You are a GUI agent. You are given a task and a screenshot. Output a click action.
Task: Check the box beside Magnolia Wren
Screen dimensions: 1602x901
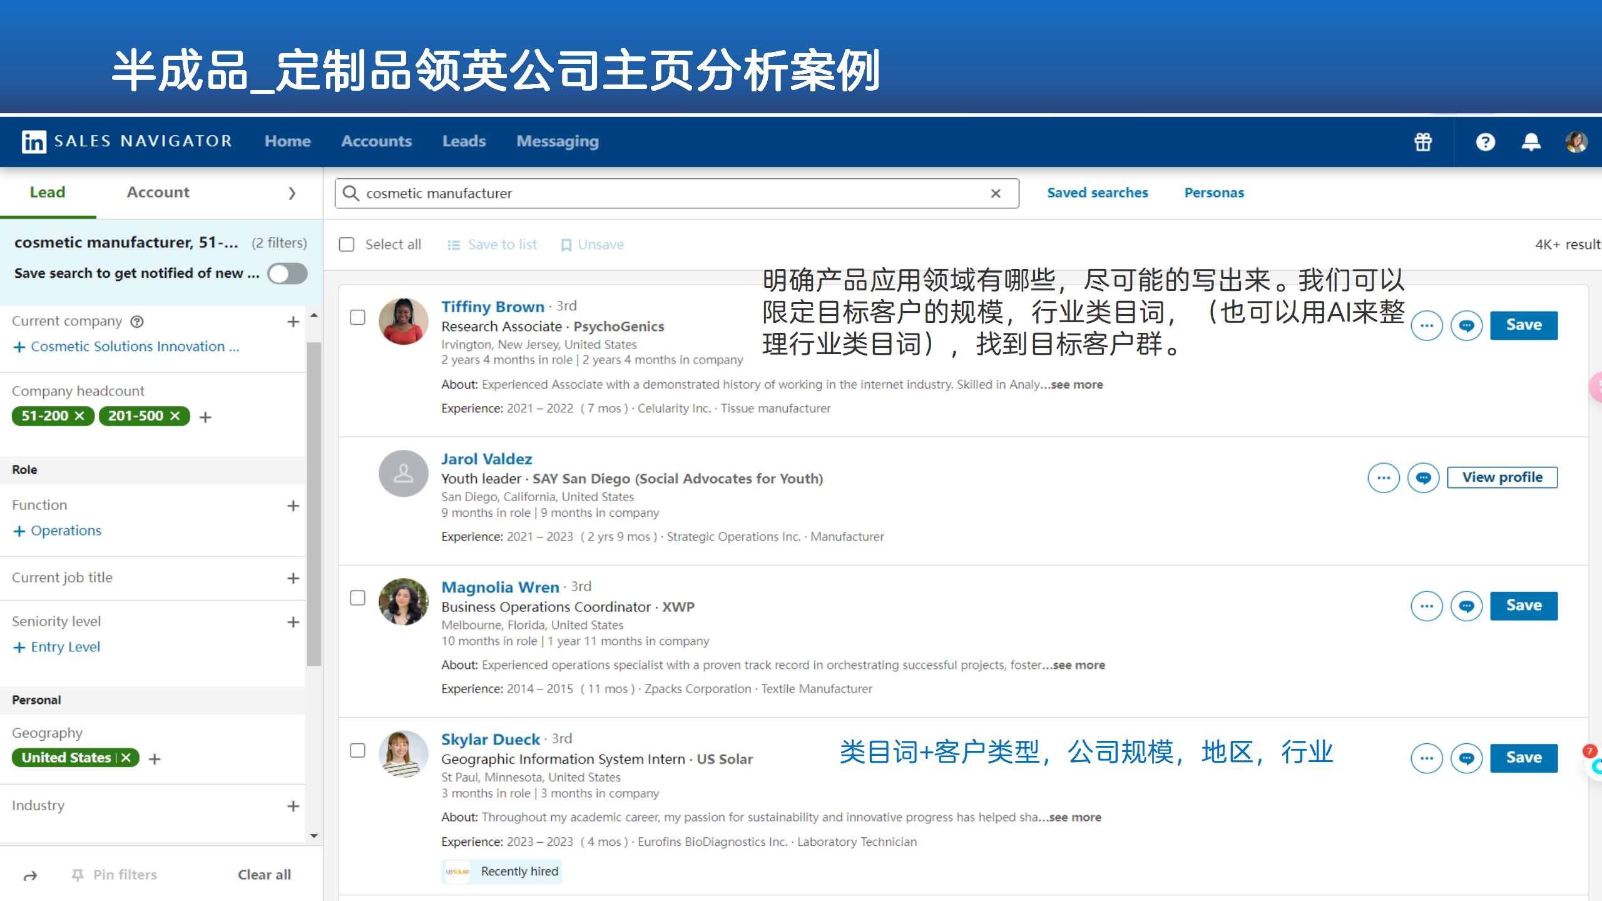357,598
